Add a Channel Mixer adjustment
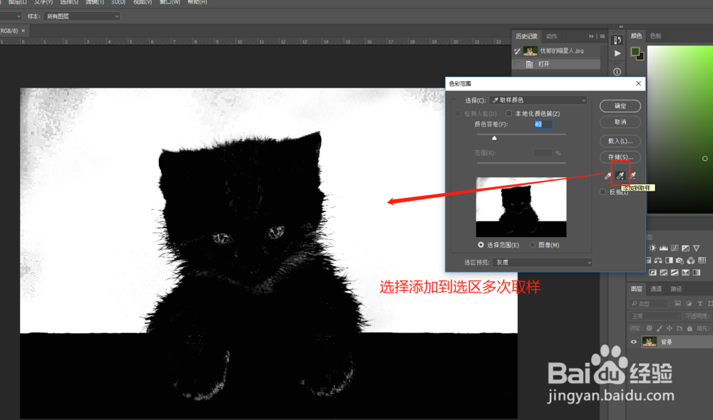This screenshot has height=420, width=713. pyautogui.click(x=691, y=260)
